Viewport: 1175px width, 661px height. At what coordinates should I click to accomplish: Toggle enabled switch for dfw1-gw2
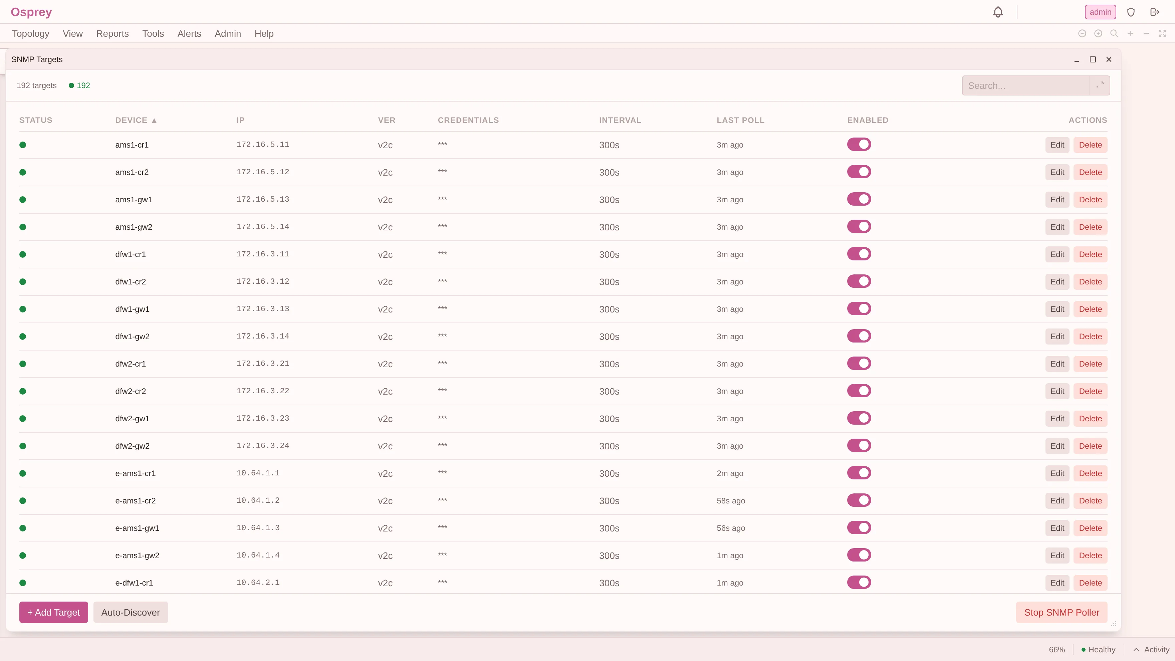[x=859, y=336]
